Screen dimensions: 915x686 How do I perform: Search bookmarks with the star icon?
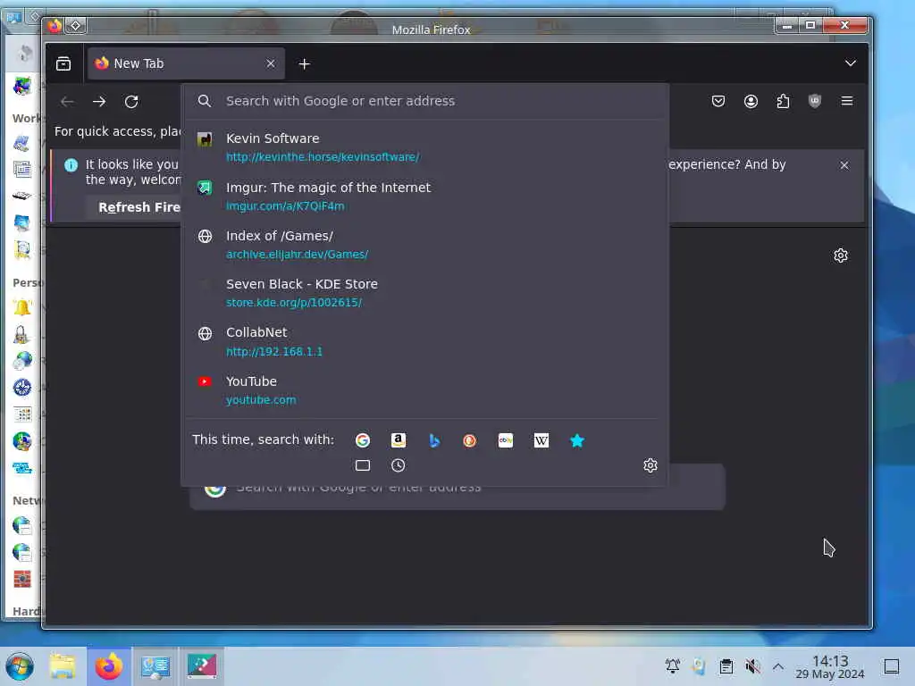click(577, 440)
